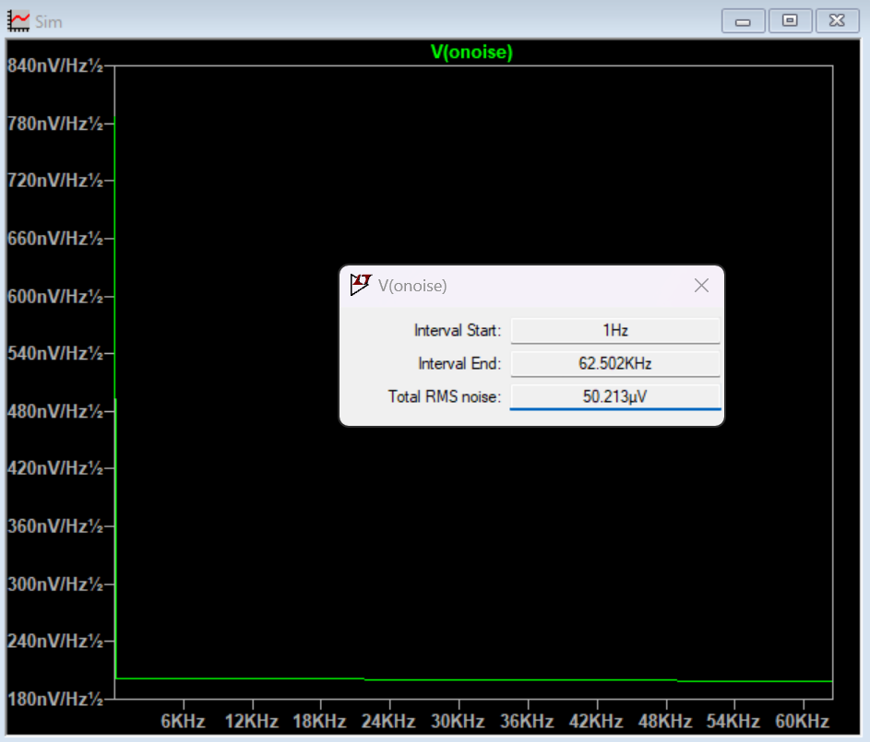Click the 48KHz frequency axis label
Screen dimensions: 870x742
pos(665,722)
